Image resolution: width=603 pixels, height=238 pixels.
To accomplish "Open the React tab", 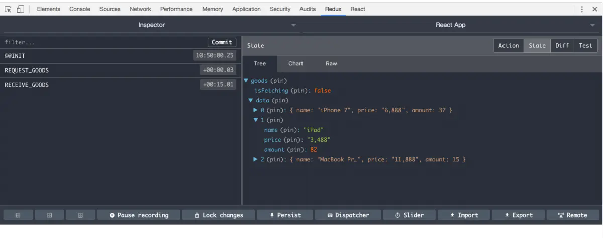I will (358, 9).
